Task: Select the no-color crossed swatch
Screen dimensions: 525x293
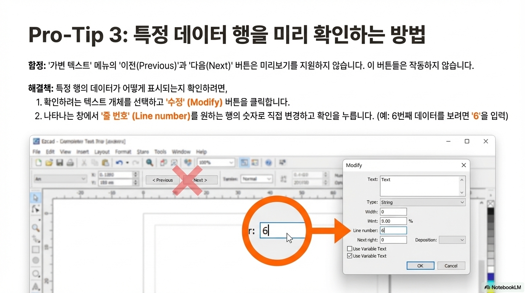Action: point(491,204)
